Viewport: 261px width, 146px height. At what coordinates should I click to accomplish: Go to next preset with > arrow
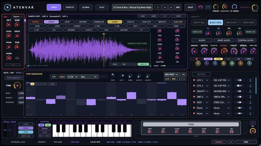[171, 7]
